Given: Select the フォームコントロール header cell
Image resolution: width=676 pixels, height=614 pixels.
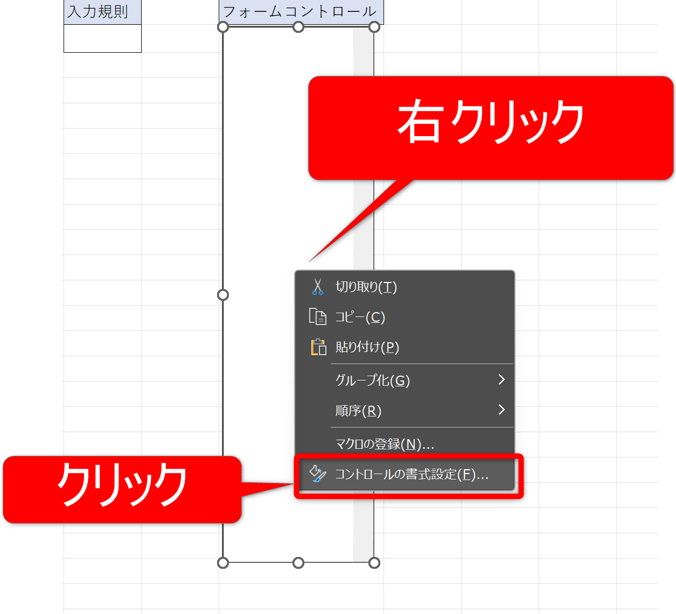Looking at the screenshot, I should pyautogui.click(x=301, y=12).
